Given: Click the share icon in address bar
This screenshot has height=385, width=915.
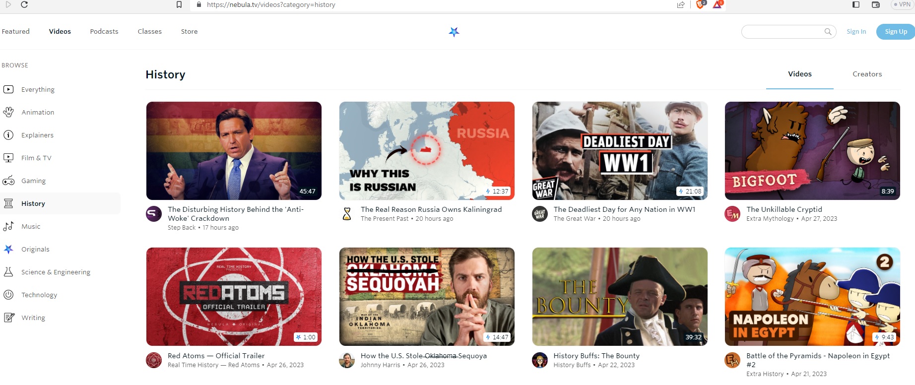Looking at the screenshot, I should (681, 4).
